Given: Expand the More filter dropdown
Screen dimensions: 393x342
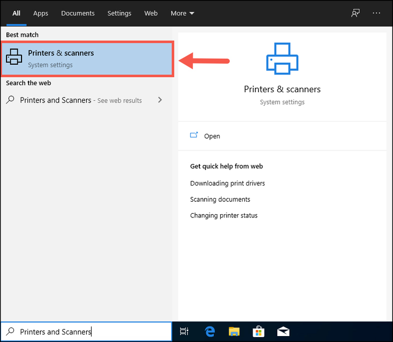Looking at the screenshot, I should pos(183,13).
